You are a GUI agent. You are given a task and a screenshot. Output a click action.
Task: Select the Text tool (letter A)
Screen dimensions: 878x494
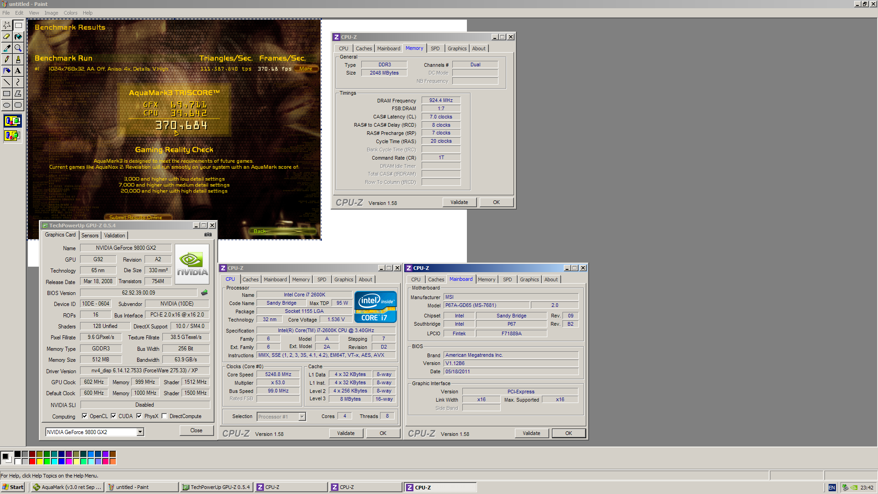(x=18, y=71)
